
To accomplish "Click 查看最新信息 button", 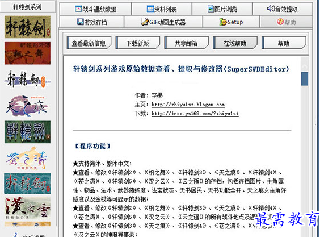I will 89,43.
